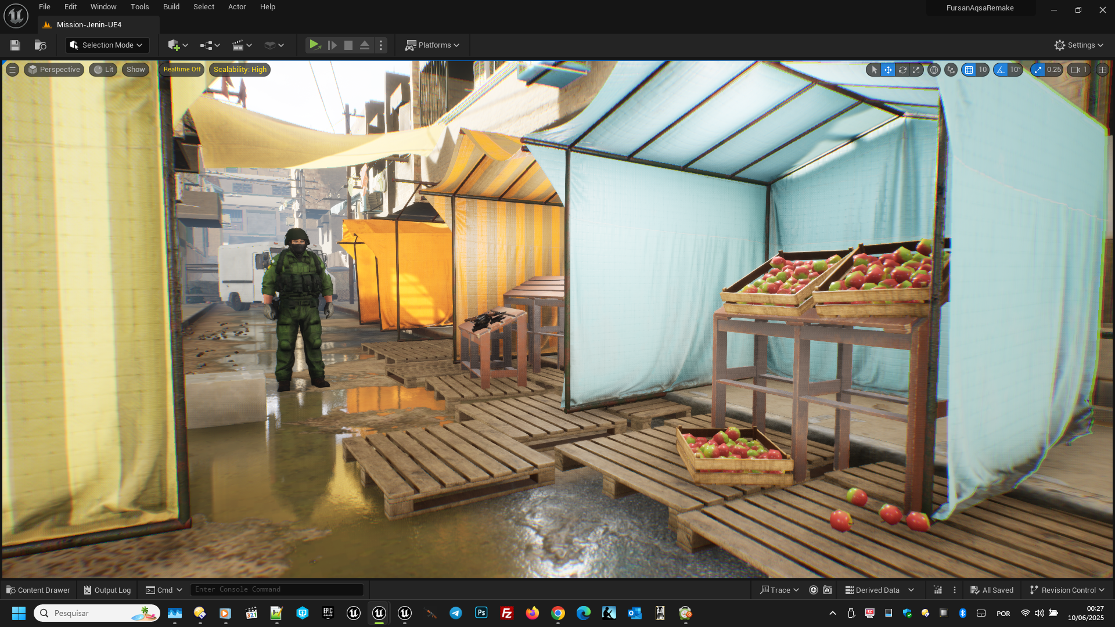Open the File menu

tap(45, 7)
